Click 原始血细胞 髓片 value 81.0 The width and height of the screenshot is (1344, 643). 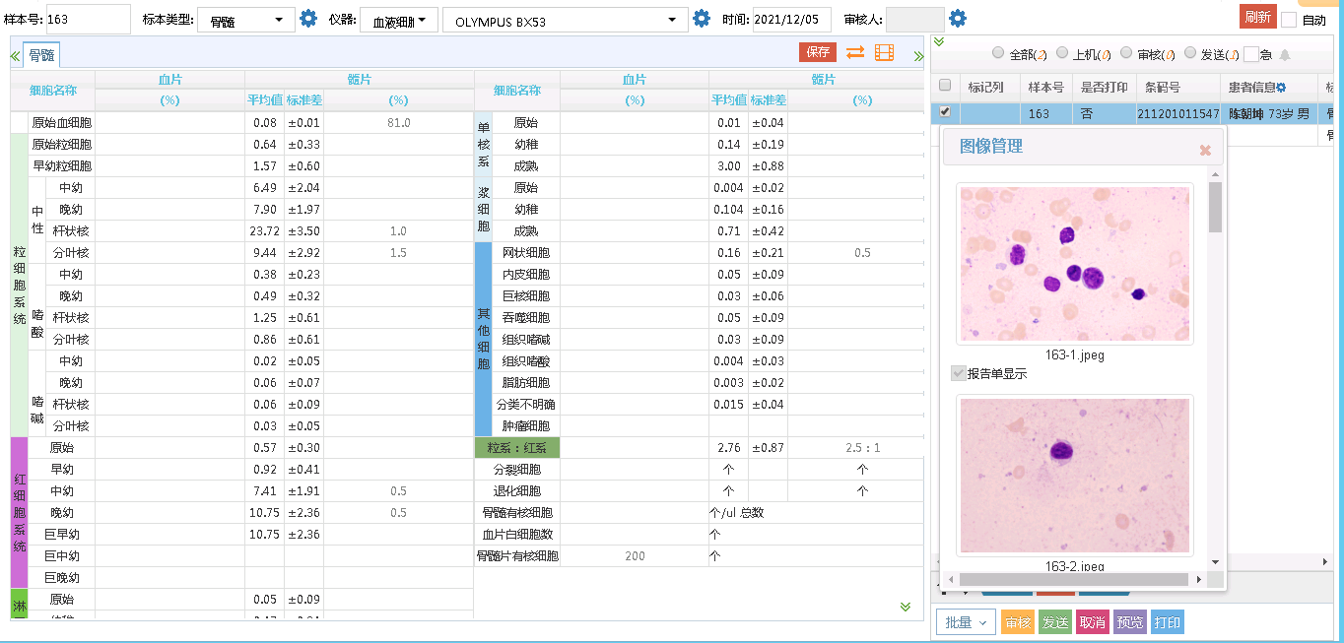click(398, 123)
